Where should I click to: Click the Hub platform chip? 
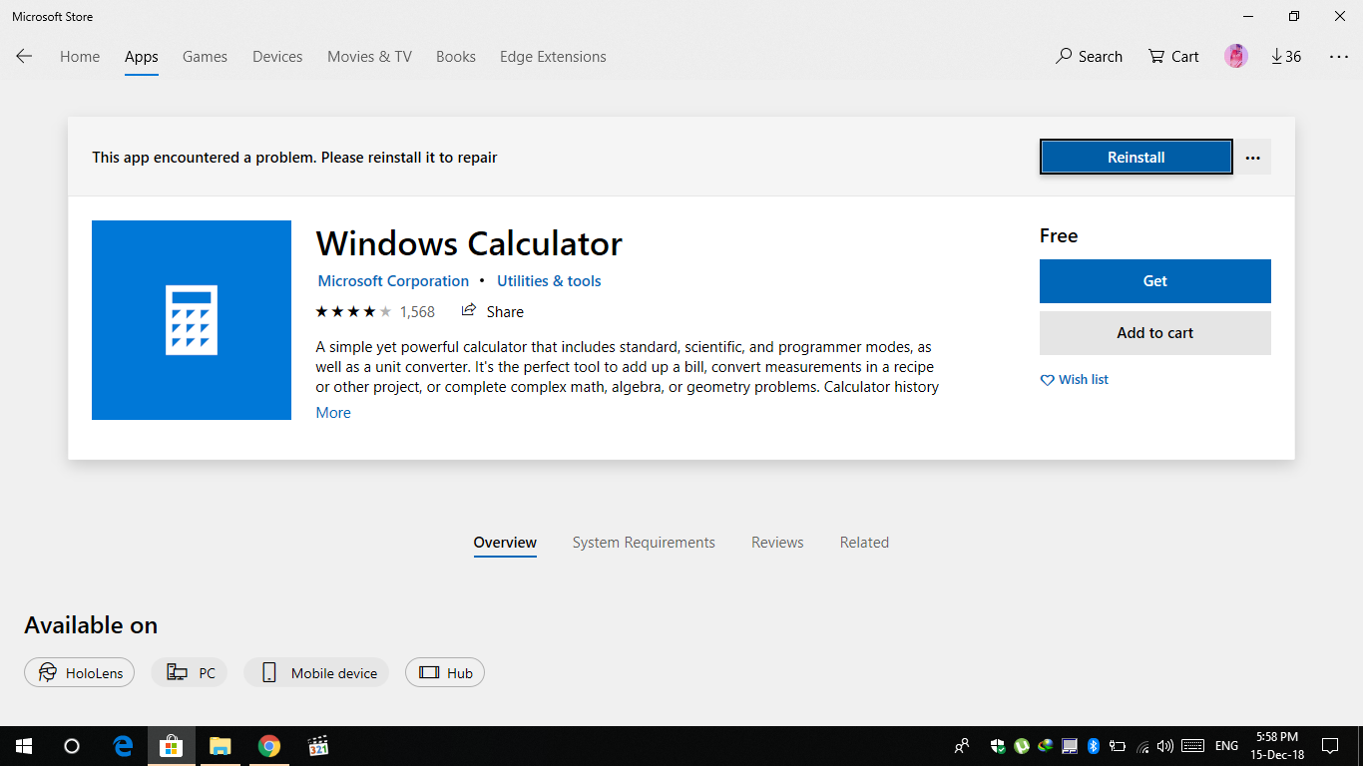(445, 673)
